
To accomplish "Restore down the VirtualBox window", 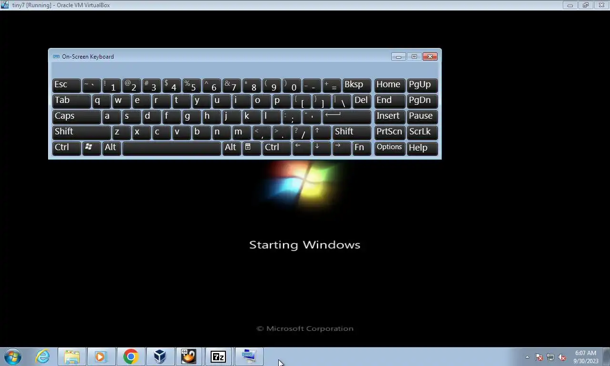I will click(585, 5).
